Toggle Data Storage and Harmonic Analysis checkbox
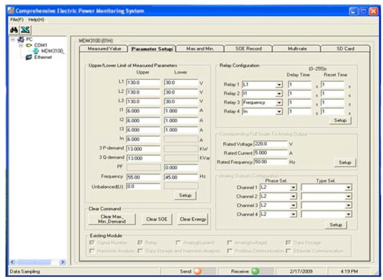383x280 pixels. point(140,251)
